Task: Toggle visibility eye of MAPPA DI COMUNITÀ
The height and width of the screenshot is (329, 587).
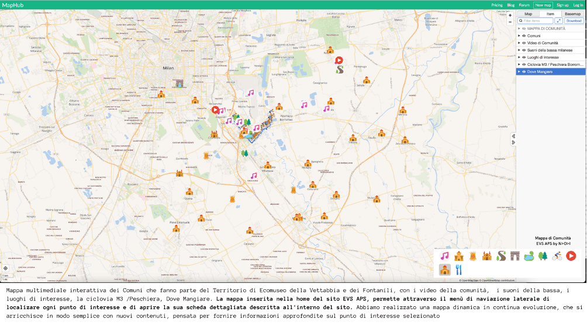Action: [x=524, y=29]
